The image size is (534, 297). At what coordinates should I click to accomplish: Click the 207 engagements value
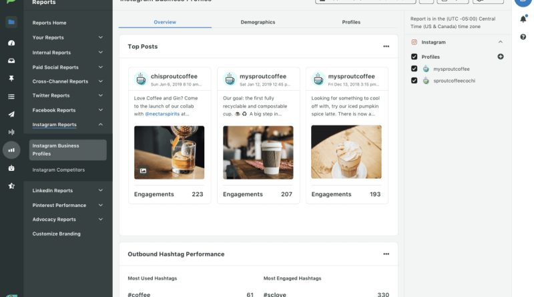point(286,194)
